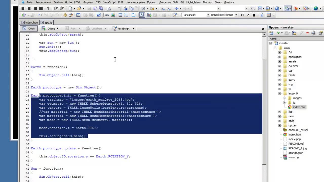Viewport: 324px width, 182px height.
Task: Open the Довідка menu
Action: click(229, 2)
